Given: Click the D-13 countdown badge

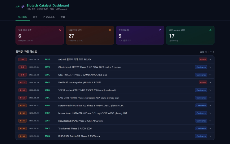Looking at the screenshot, I should click(22, 90).
